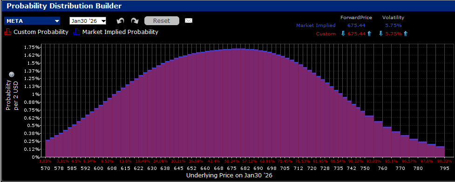Viewport: 455px width, 182px height.
Task: Click the Reset button
Action: (x=162, y=21)
